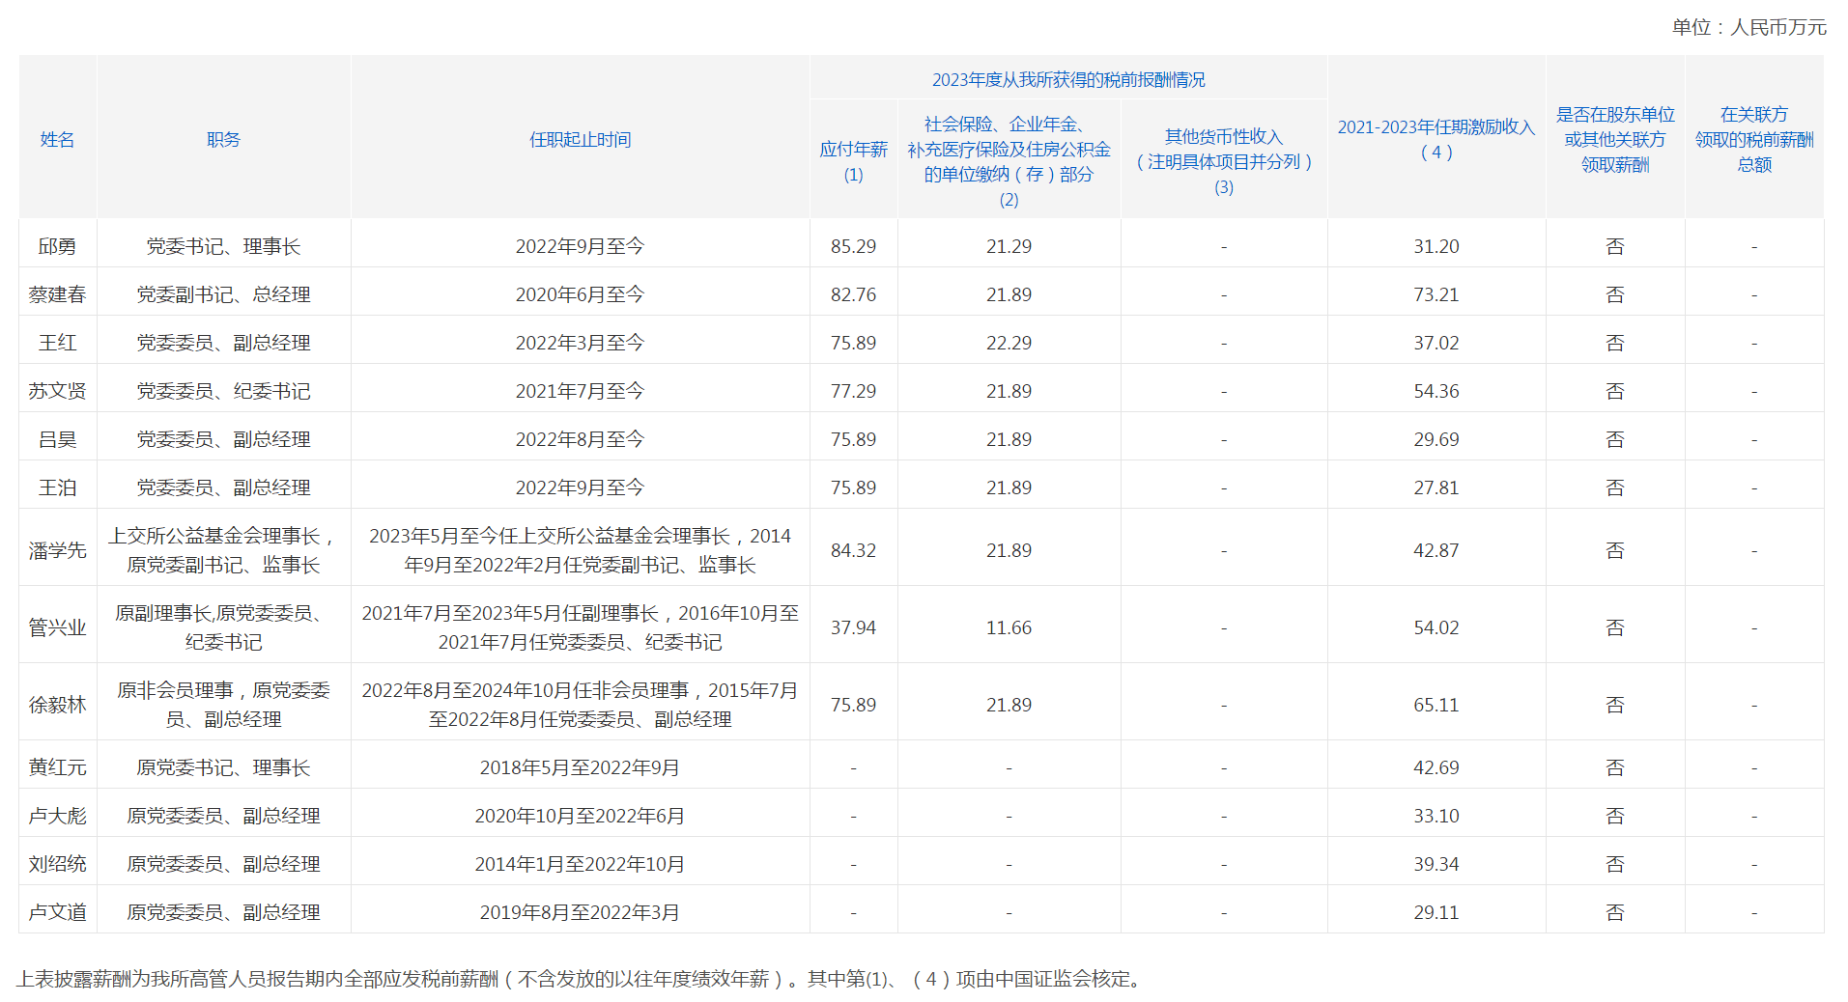Select 苏文贤's incentive income 54.36
The height and width of the screenshot is (1002, 1848).
pyautogui.click(x=1436, y=391)
